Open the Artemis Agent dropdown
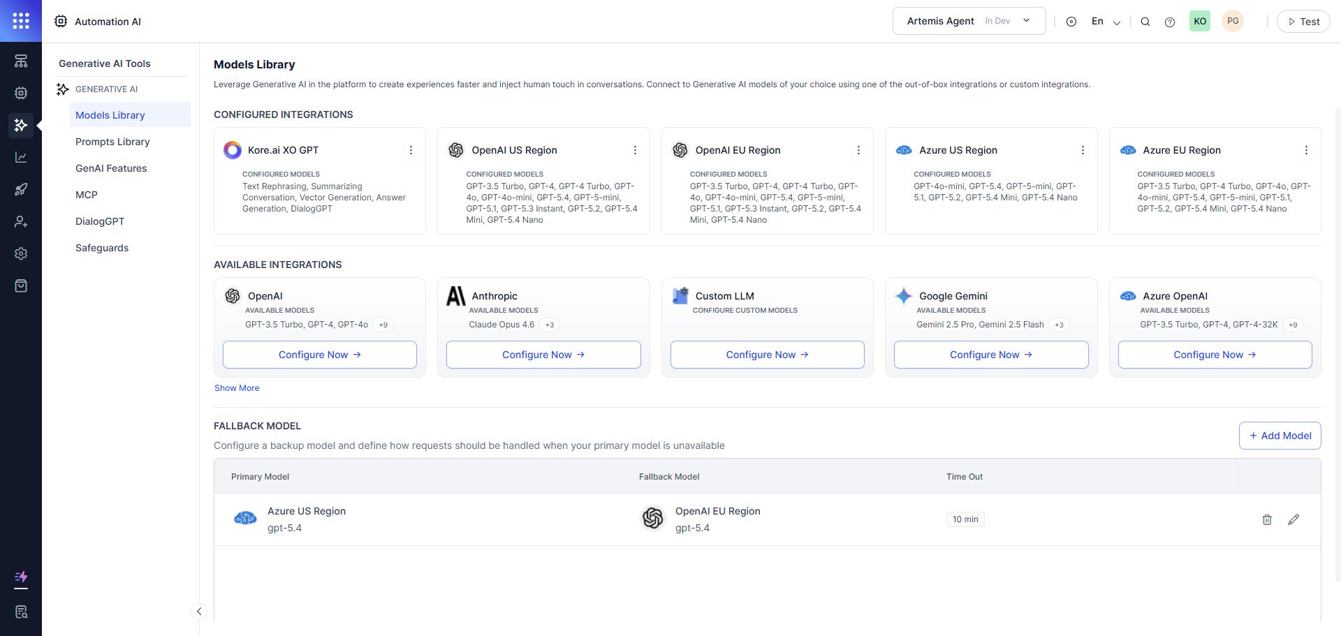The width and height of the screenshot is (1341, 636). 969,21
